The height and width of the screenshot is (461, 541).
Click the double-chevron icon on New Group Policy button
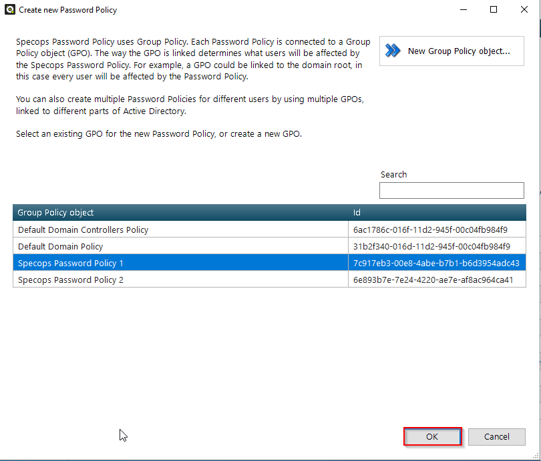pyautogui.click(x=393, y=51)
